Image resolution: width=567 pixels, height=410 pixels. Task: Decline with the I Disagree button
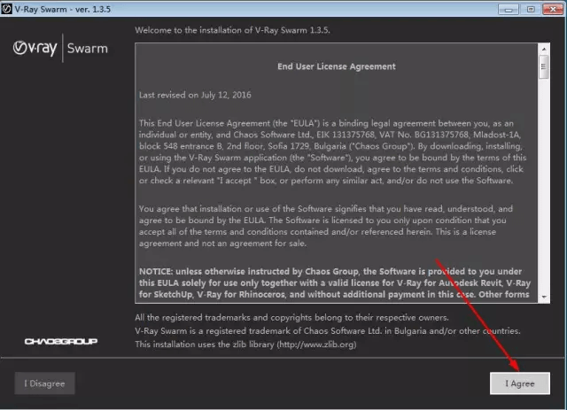44,383
